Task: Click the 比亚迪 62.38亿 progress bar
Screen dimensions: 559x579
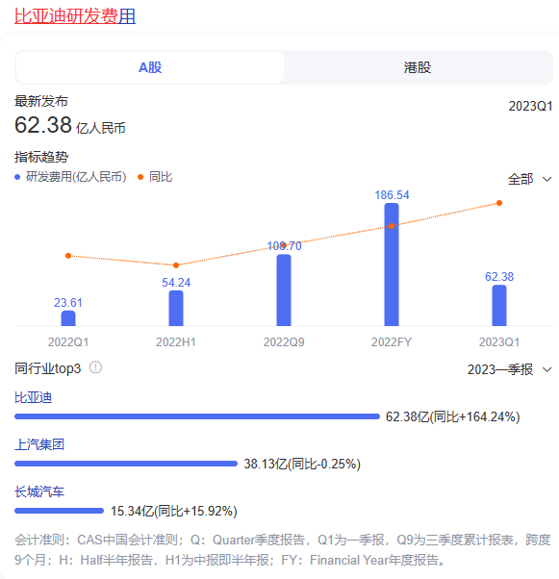Action: [x=197, y=416]
